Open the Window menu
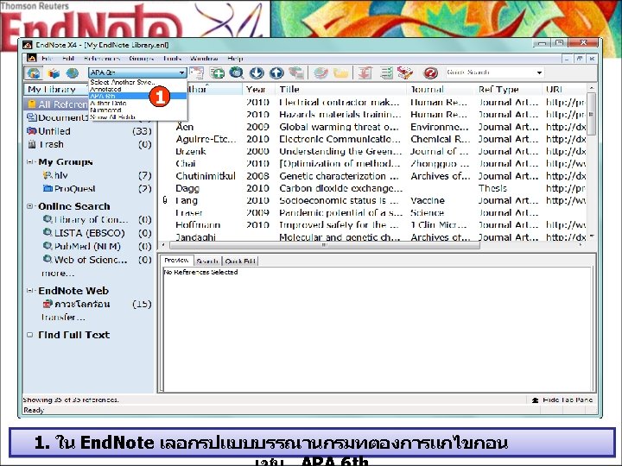The image size is (622, 466). click(x=204, y=59)
